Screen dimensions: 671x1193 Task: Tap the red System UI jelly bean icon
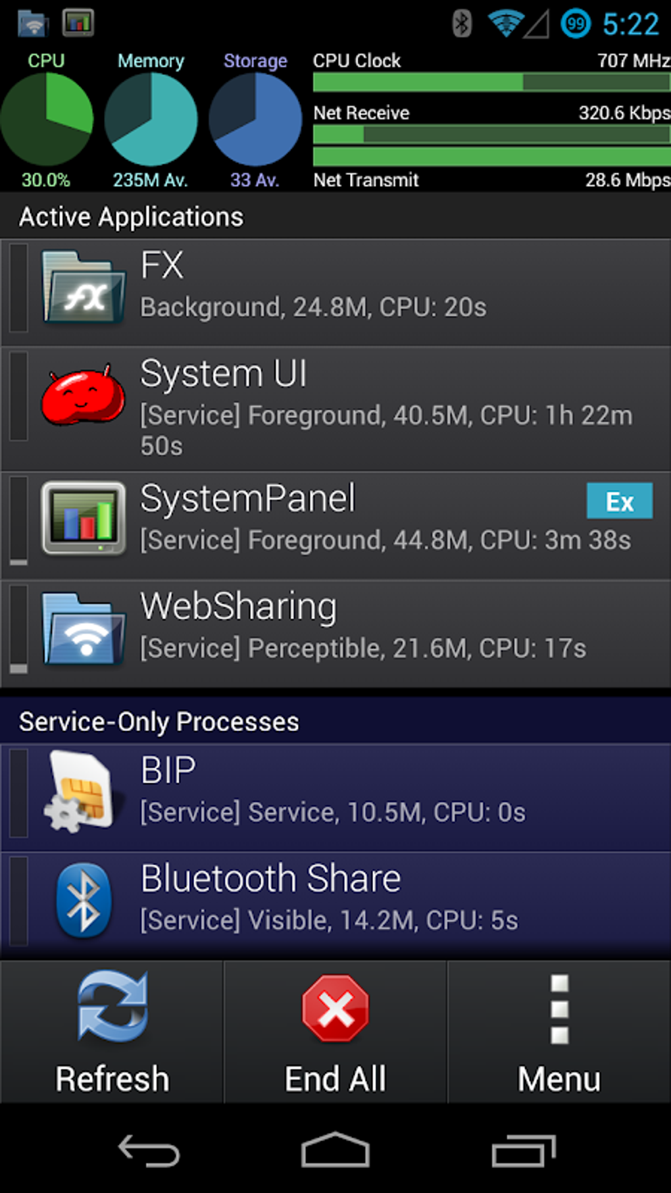click(83, 395)
